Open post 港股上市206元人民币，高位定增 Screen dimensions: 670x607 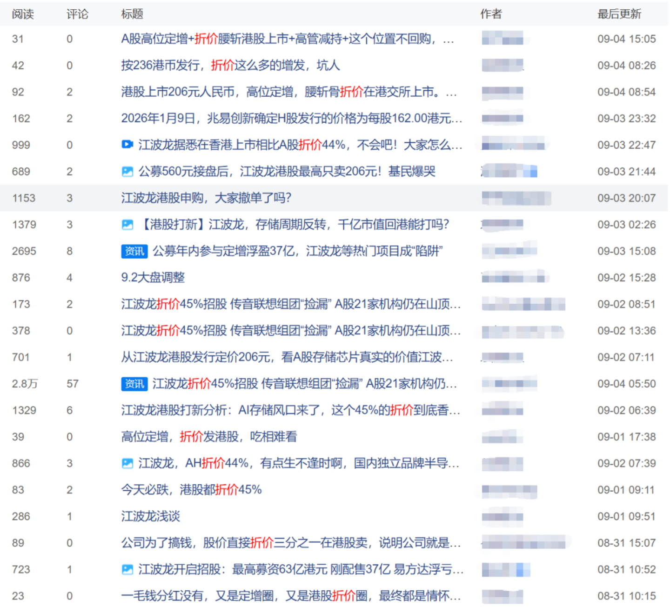click(289, 92)
